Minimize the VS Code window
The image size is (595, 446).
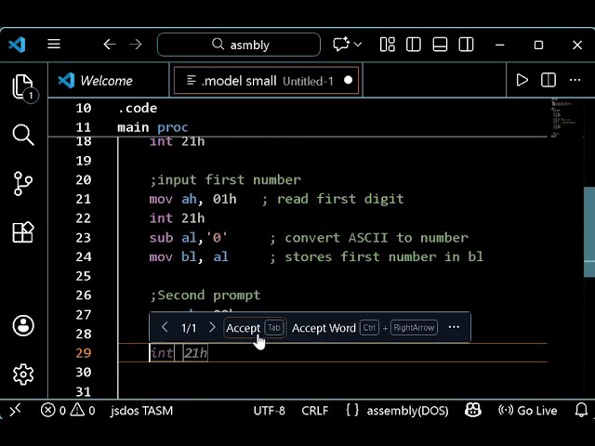coord(500,45)
